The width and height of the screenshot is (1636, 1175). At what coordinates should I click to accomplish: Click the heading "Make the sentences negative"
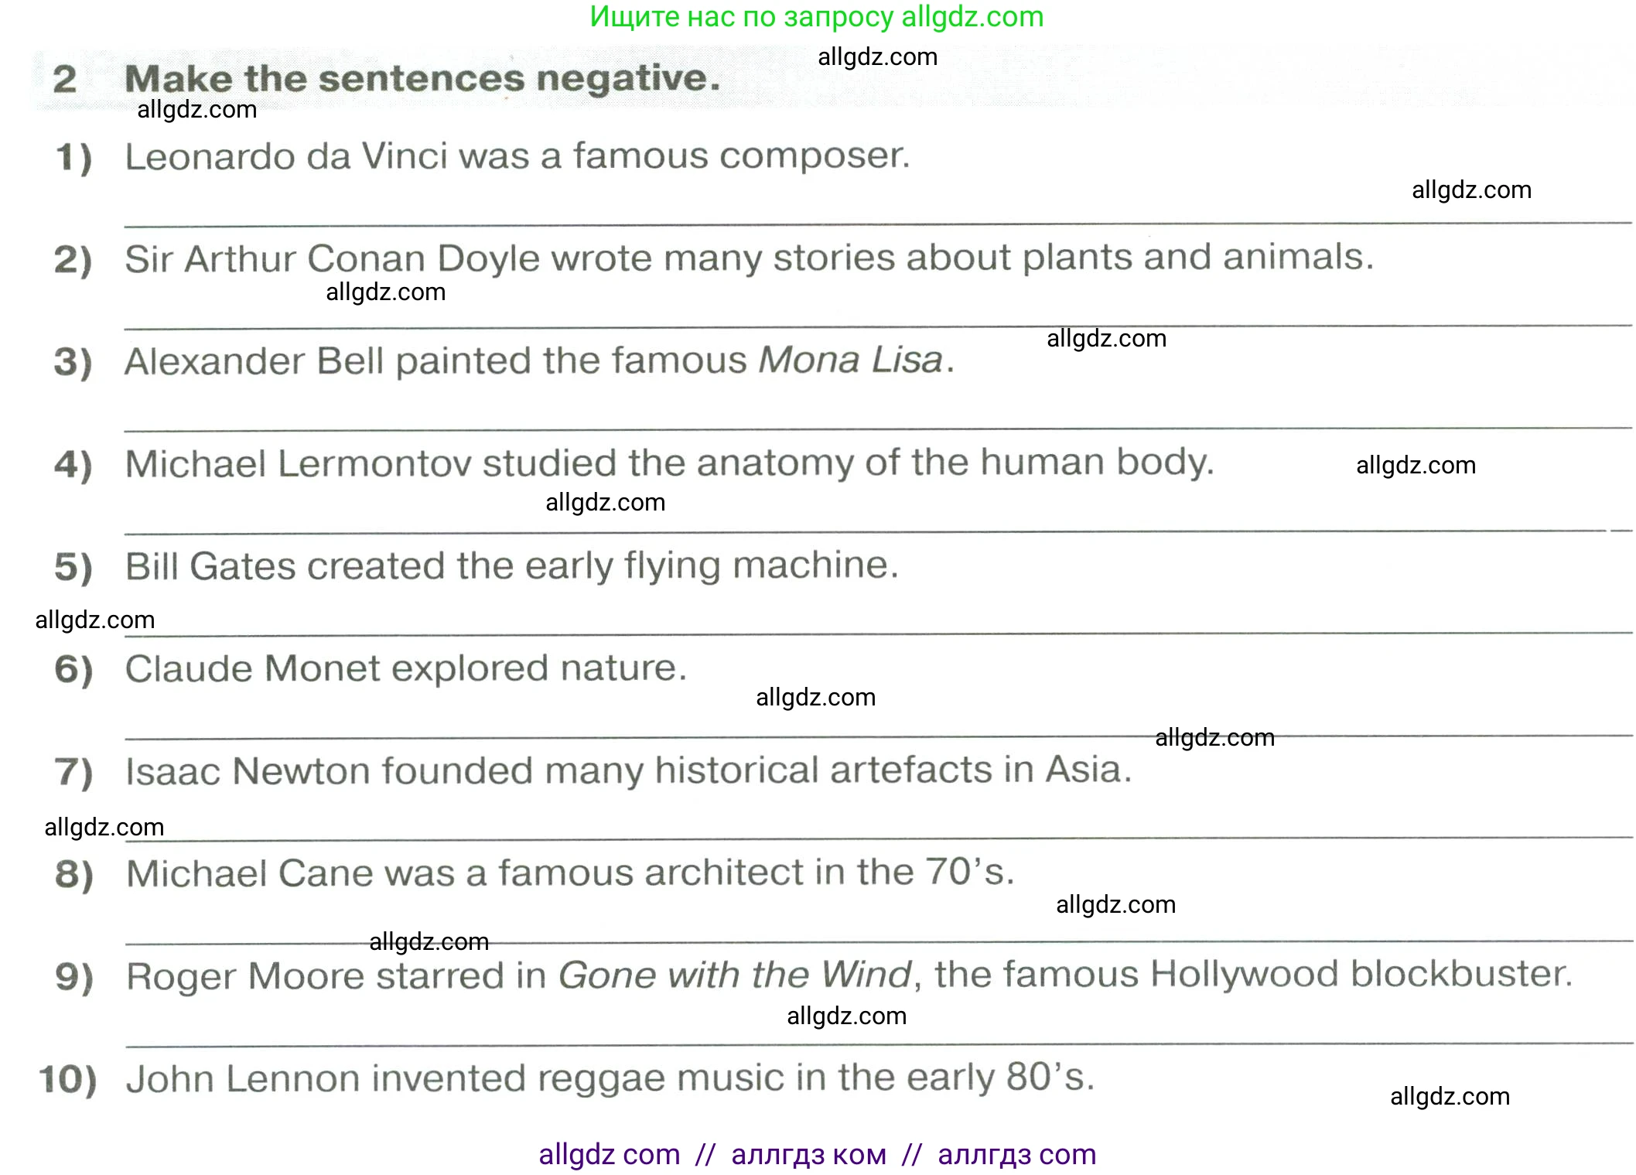tap(422, 79)
